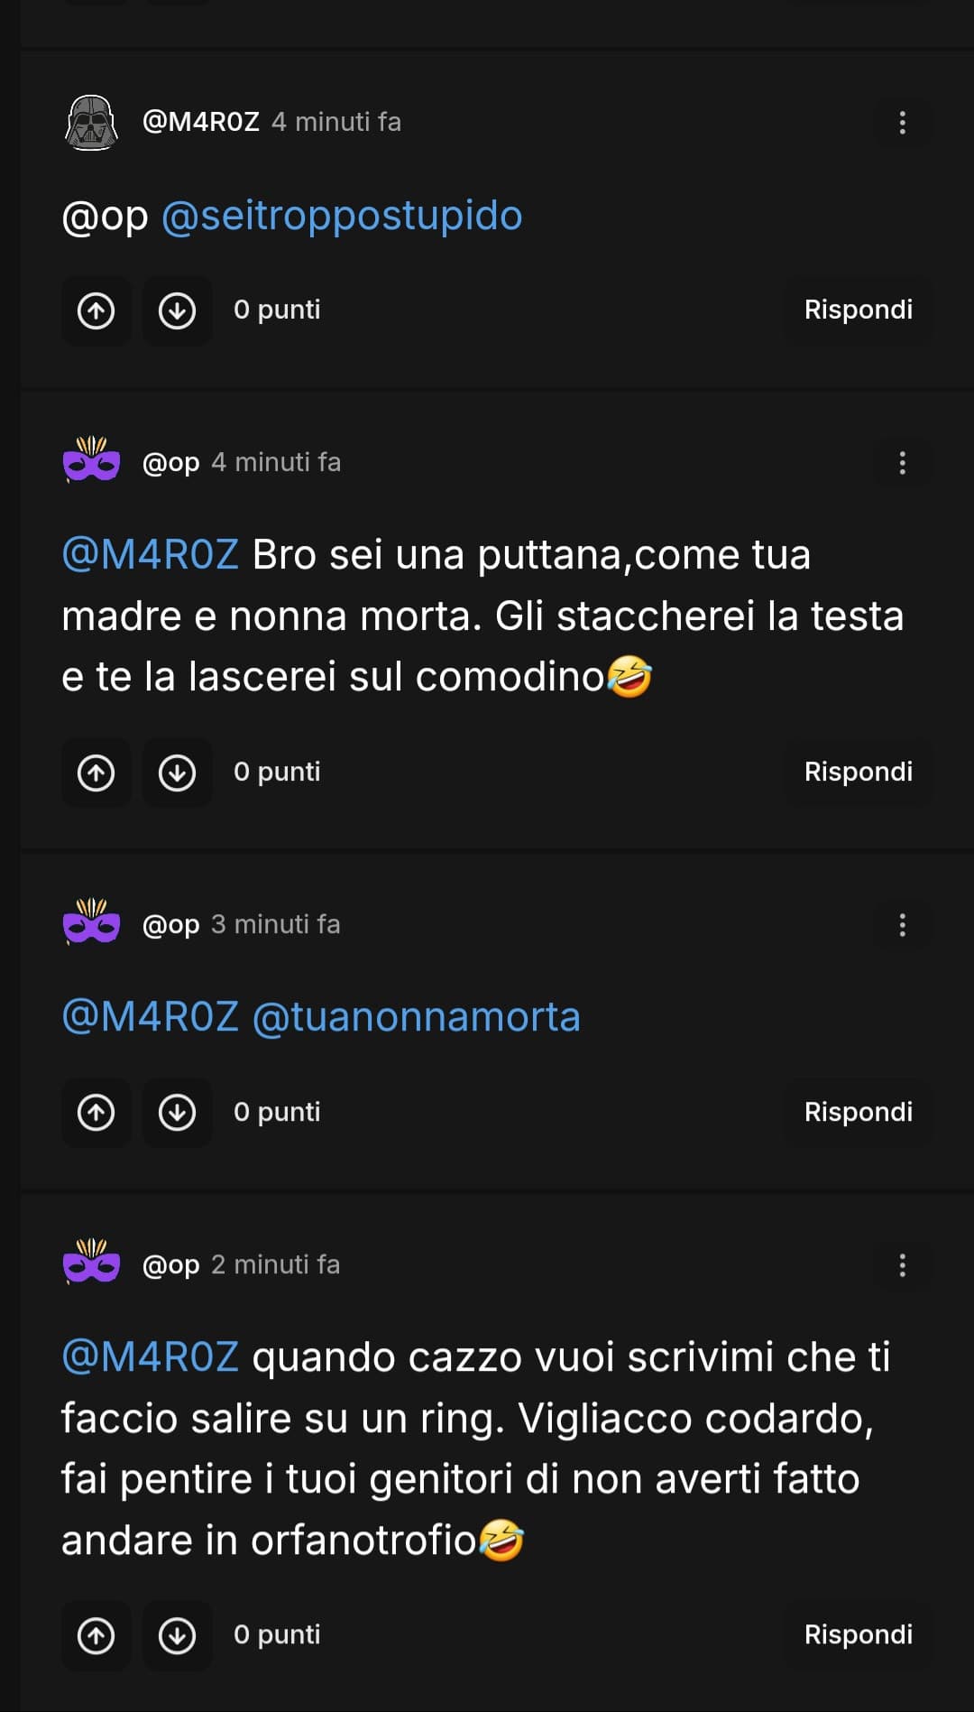Image resolution: width=974 pixels, height=1712 pixels.
Task: Open the @M4R0Z username in comment header
Action: 201,122
